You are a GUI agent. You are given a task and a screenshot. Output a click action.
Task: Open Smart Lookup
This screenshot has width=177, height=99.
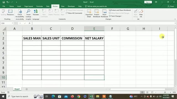[x=28, y=13]
